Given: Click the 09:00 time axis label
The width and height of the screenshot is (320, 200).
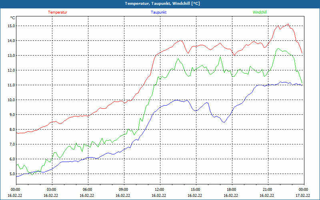Looking at the screenshot, I should pos(124,190).
